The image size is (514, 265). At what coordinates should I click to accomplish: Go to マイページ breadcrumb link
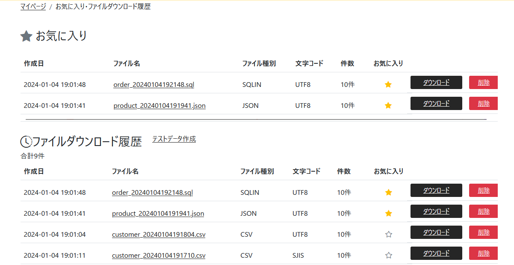click(x=33, y=7)
